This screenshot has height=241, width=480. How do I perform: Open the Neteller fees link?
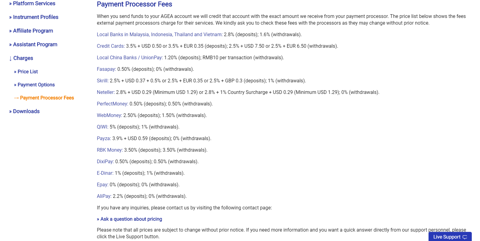pyautogui.click(x=105, y=92)
